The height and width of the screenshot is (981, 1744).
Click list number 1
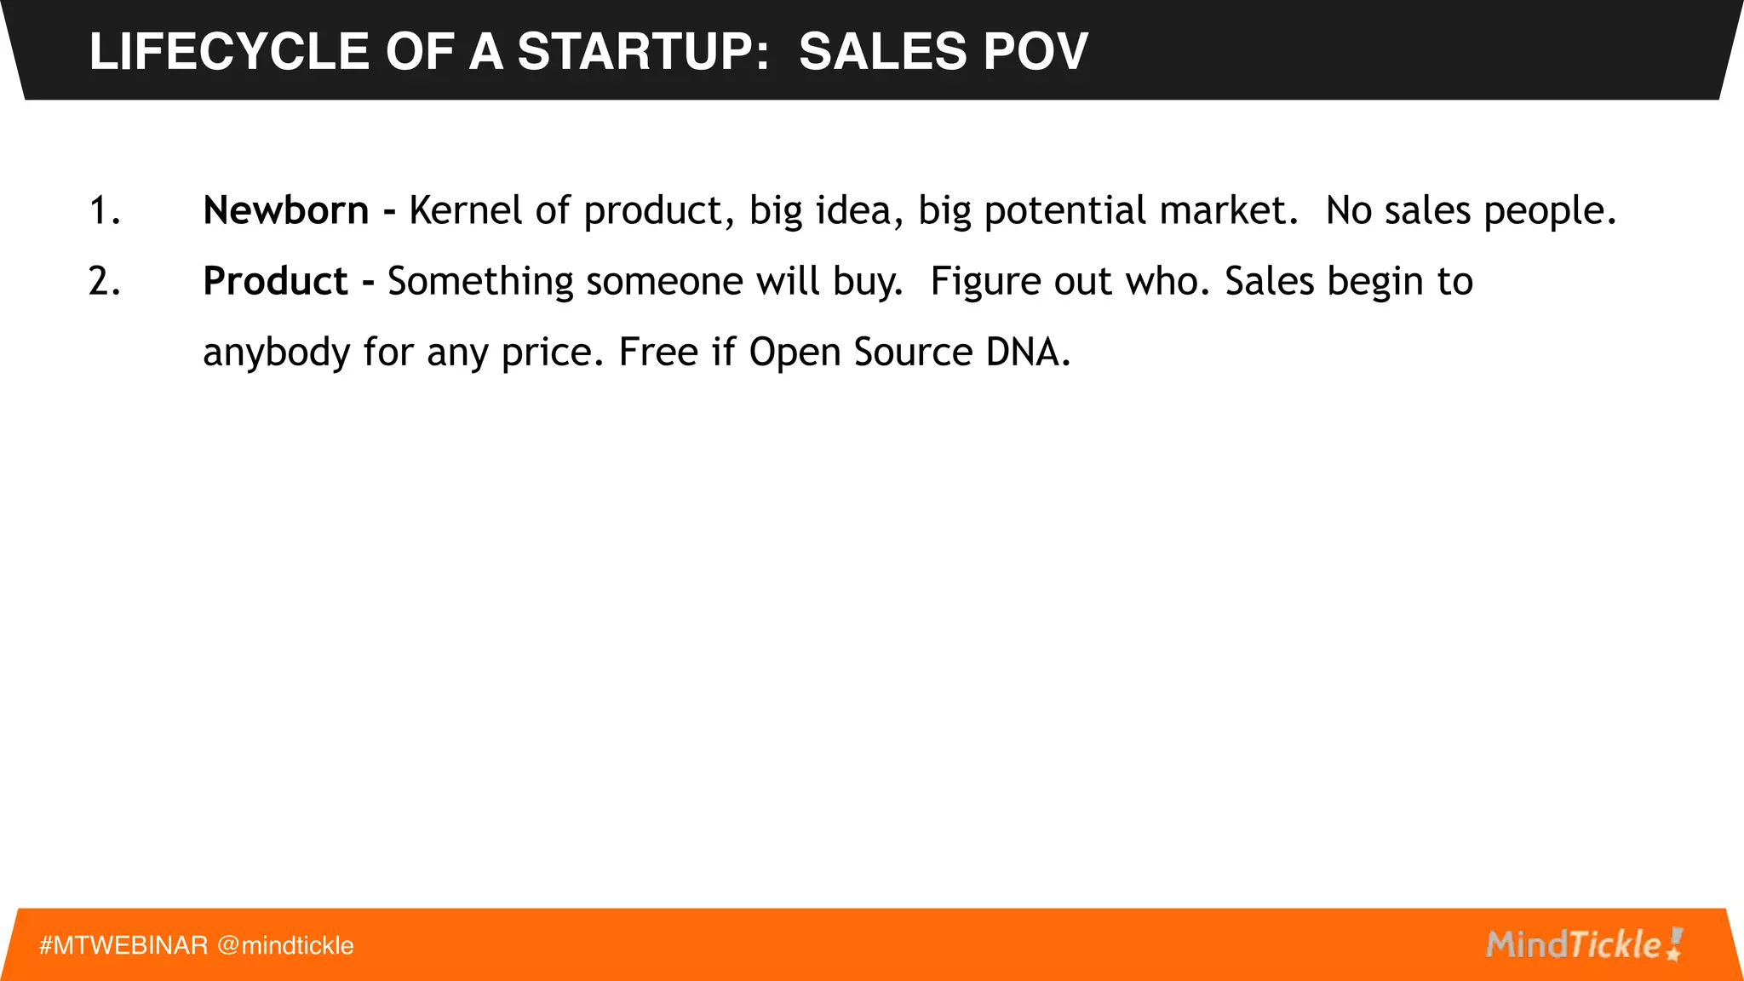tap(104, 210)
